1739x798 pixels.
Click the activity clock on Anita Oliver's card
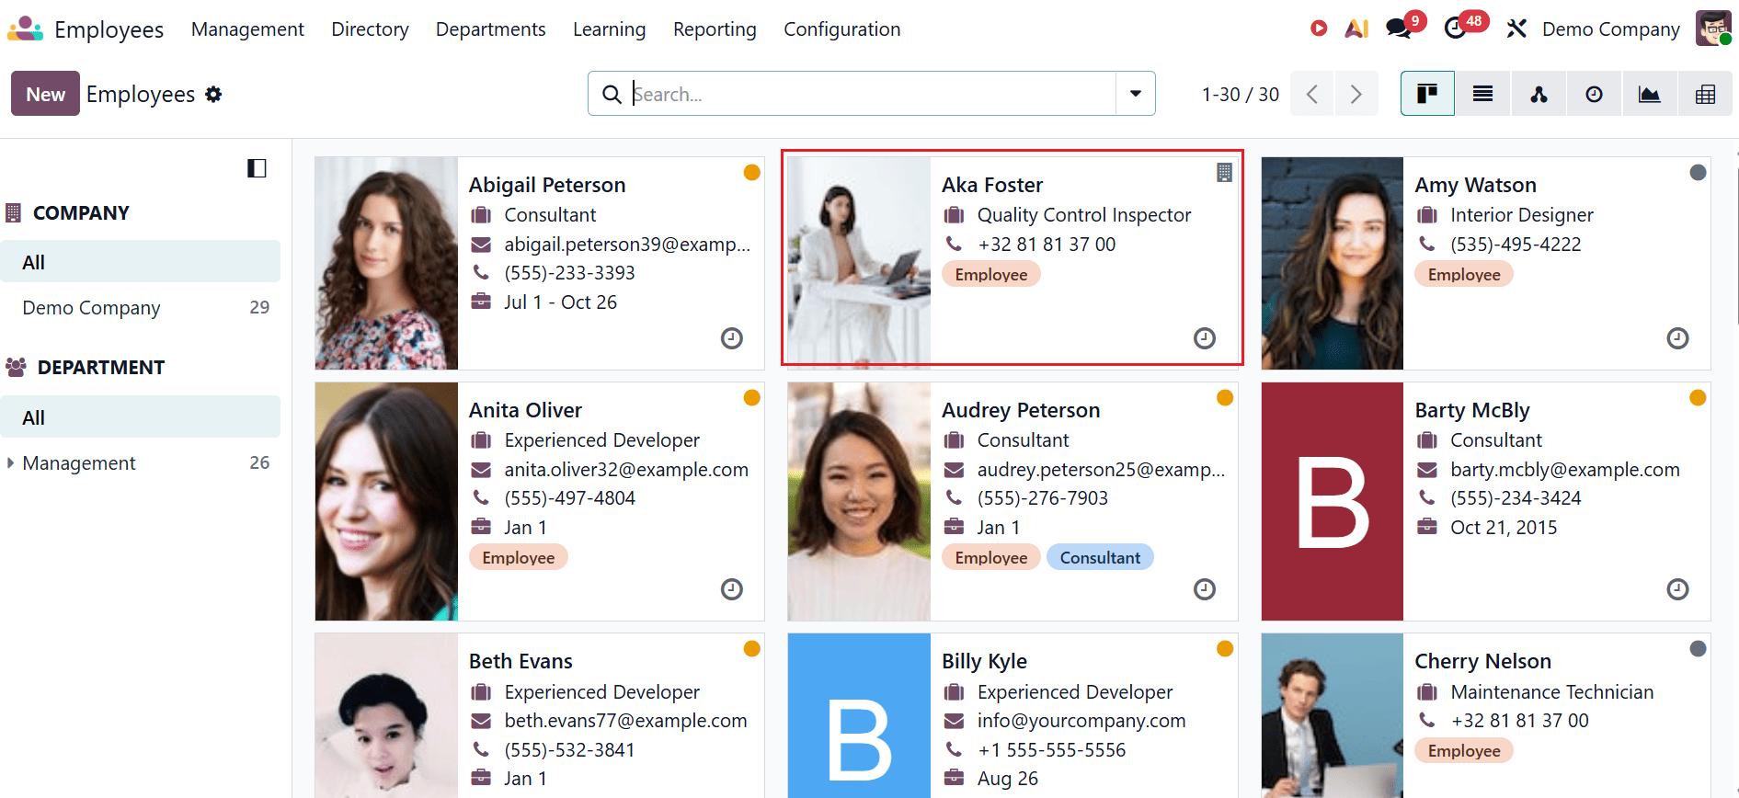(732, 589)
